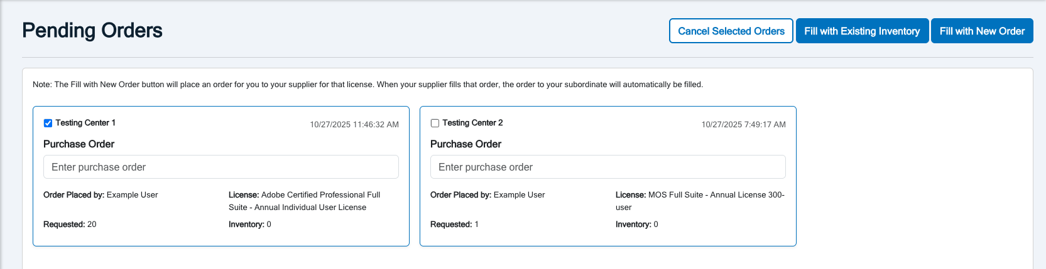Viewport: 1046px width, 269px height.
Task: Click the 7:49:17 AM order timestamp
Action: tap(743, 124)
